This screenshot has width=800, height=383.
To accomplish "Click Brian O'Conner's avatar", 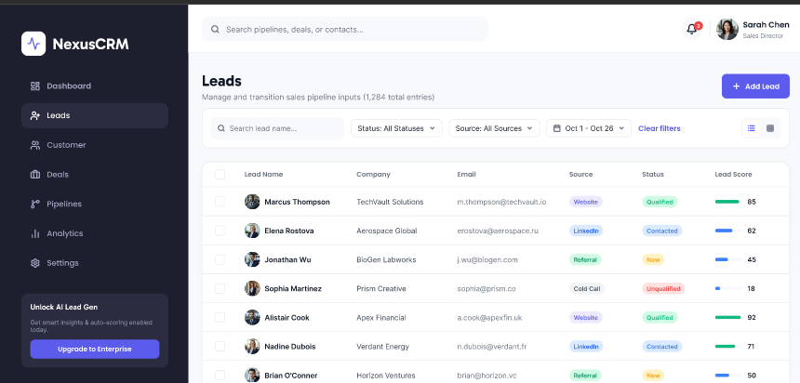I will 252,376.
